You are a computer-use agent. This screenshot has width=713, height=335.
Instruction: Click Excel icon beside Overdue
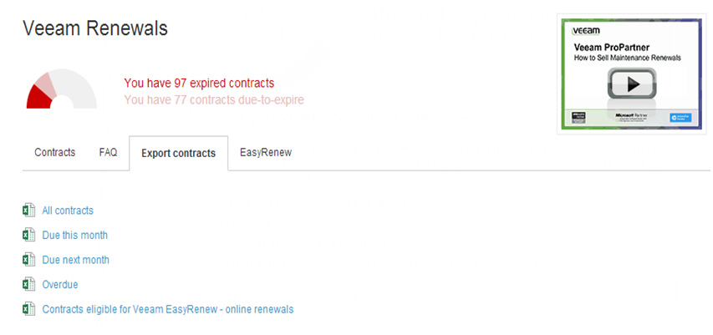(28, 284)
